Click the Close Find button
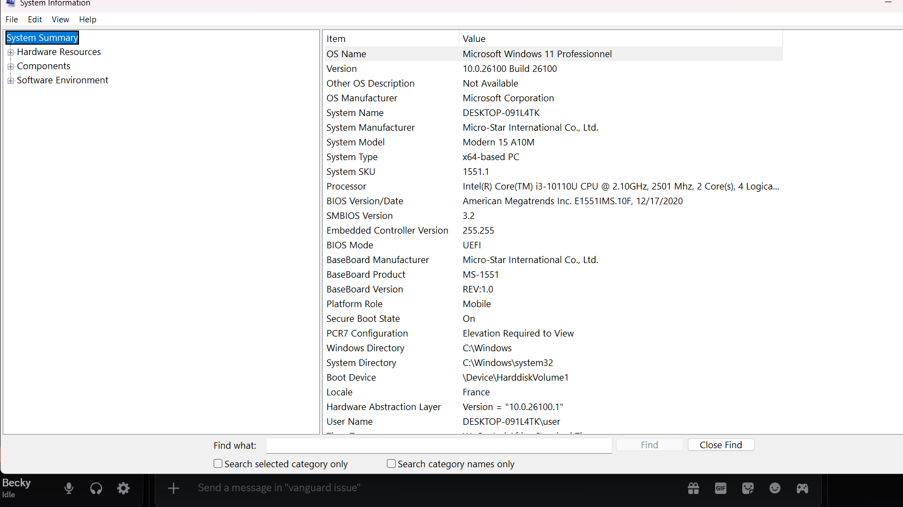 [721, 445]
